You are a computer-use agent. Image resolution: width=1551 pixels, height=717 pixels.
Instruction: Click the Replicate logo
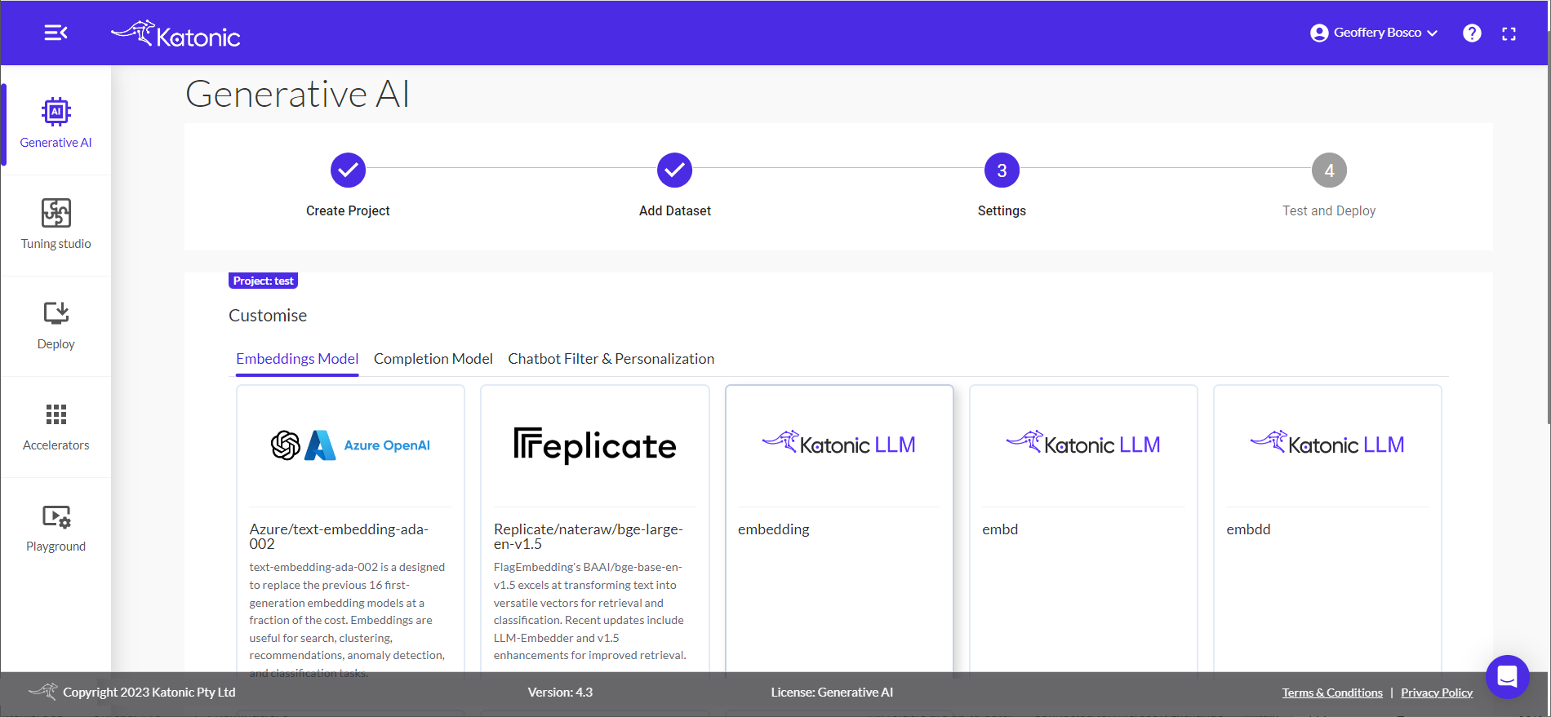(x=595, y=445)
